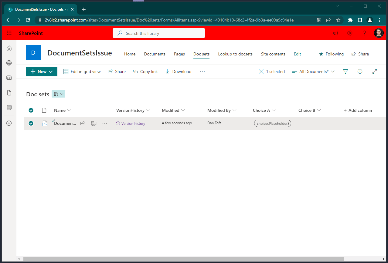
Task: Toggle the Chrome side panel icon
Action: point(360,20)
